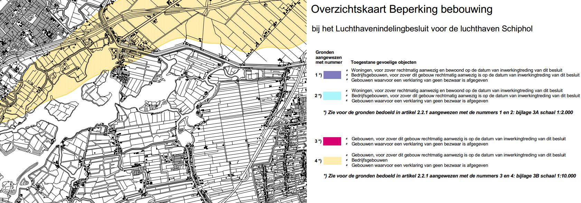Click 'Gebouwen waarvoor een verklaring' line in entry 1
This screenshot has height=203, width=581.
(420, 80)
